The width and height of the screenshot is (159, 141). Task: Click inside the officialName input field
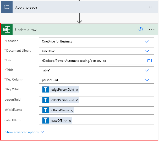point(96,111)
